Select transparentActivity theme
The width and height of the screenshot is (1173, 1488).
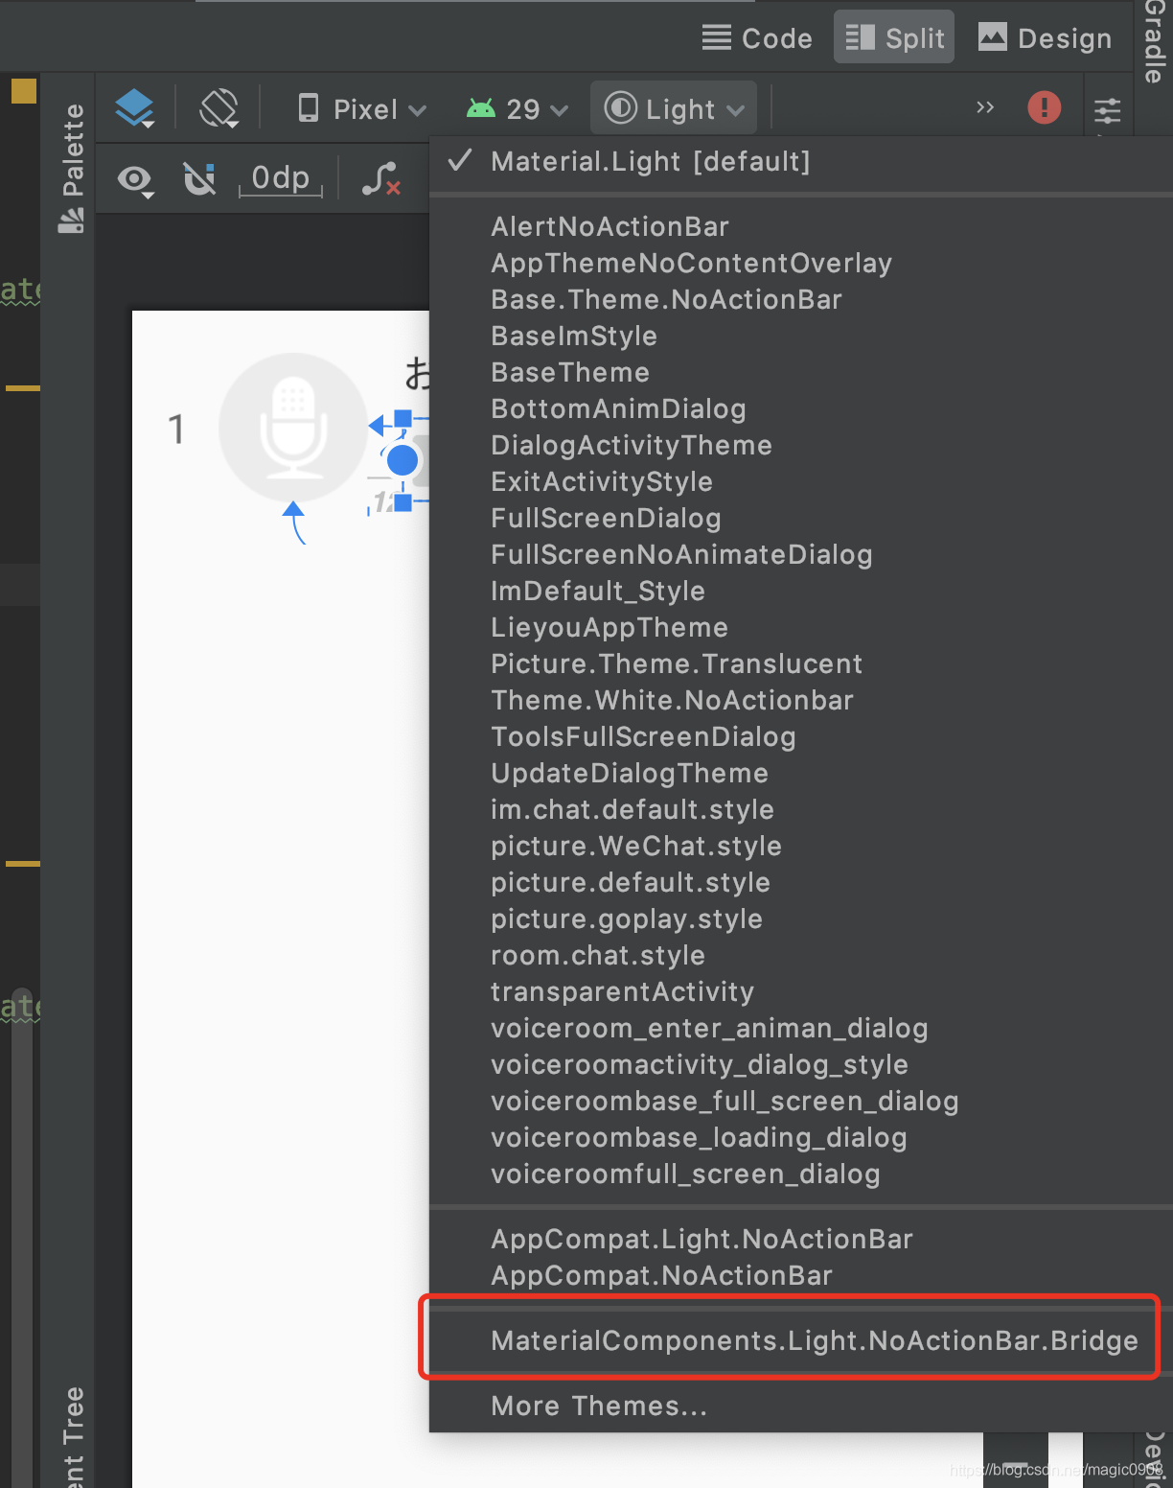801,991
